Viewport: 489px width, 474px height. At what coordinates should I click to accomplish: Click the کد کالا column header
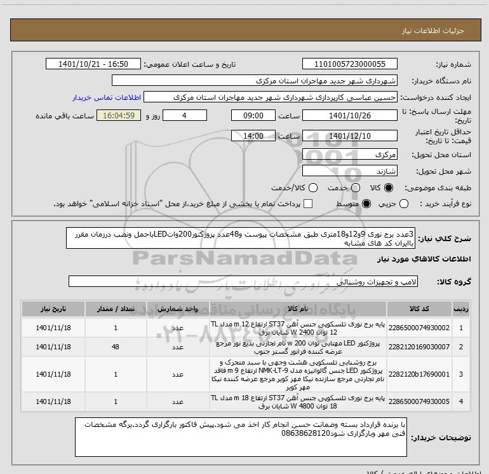(419, 309)
